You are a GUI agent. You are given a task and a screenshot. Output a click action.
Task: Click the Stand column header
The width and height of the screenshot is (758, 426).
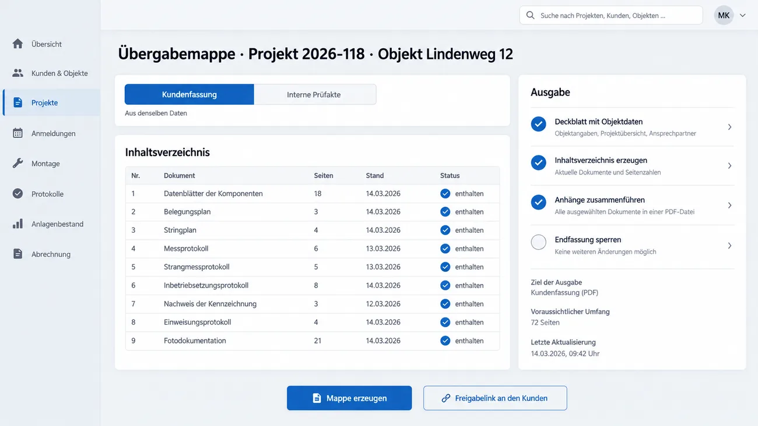(x=375, y=175)
